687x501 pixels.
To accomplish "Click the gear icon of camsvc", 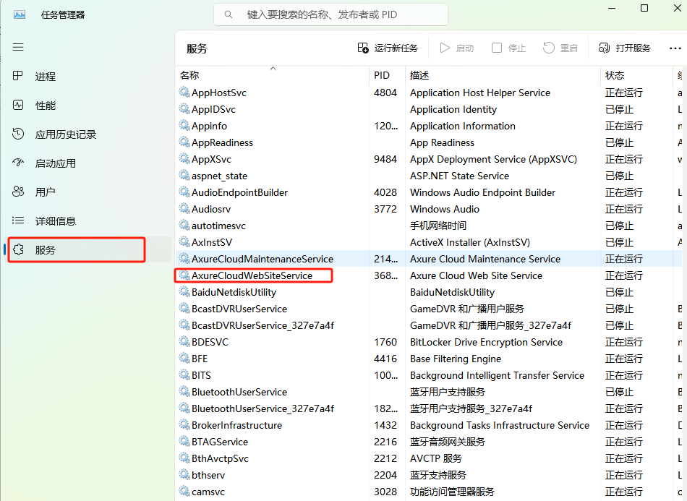I will (184, 492).
